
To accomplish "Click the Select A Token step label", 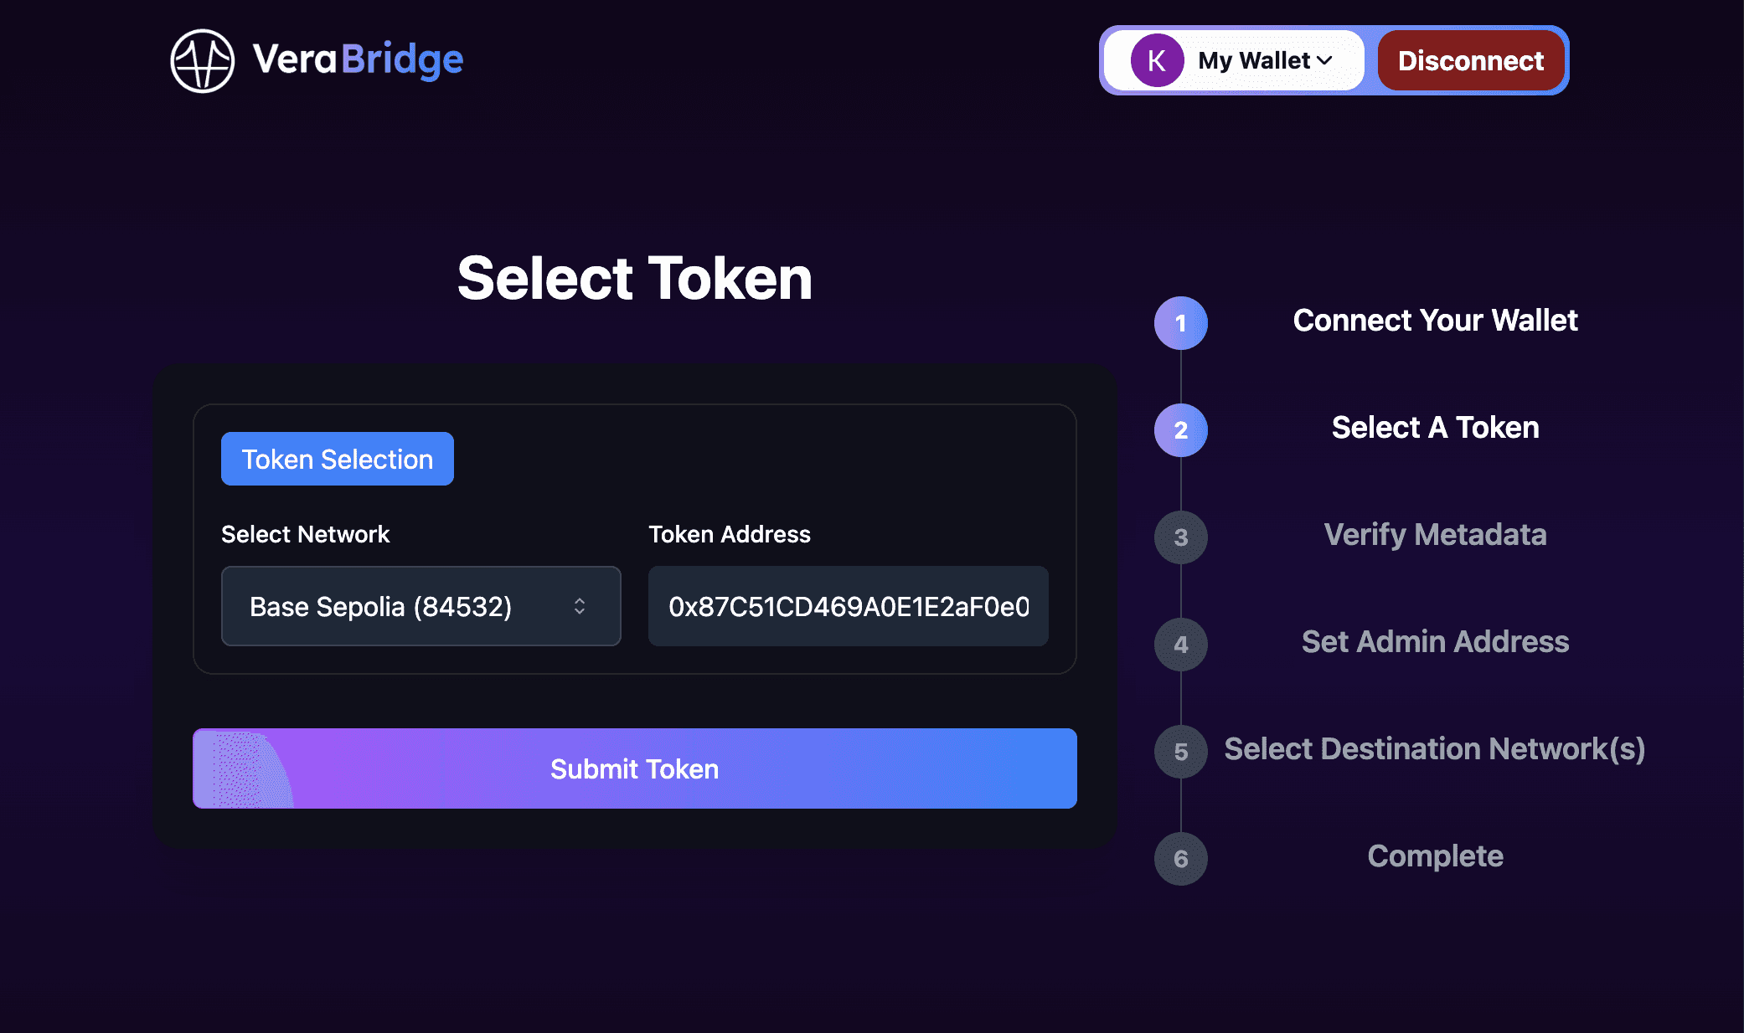I will [1435, 428].
